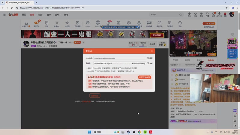Expand the 分类 categories dropdown
The height and width of the screenshot is (135, 240).
pyautogui.click(x=40, y=15)
